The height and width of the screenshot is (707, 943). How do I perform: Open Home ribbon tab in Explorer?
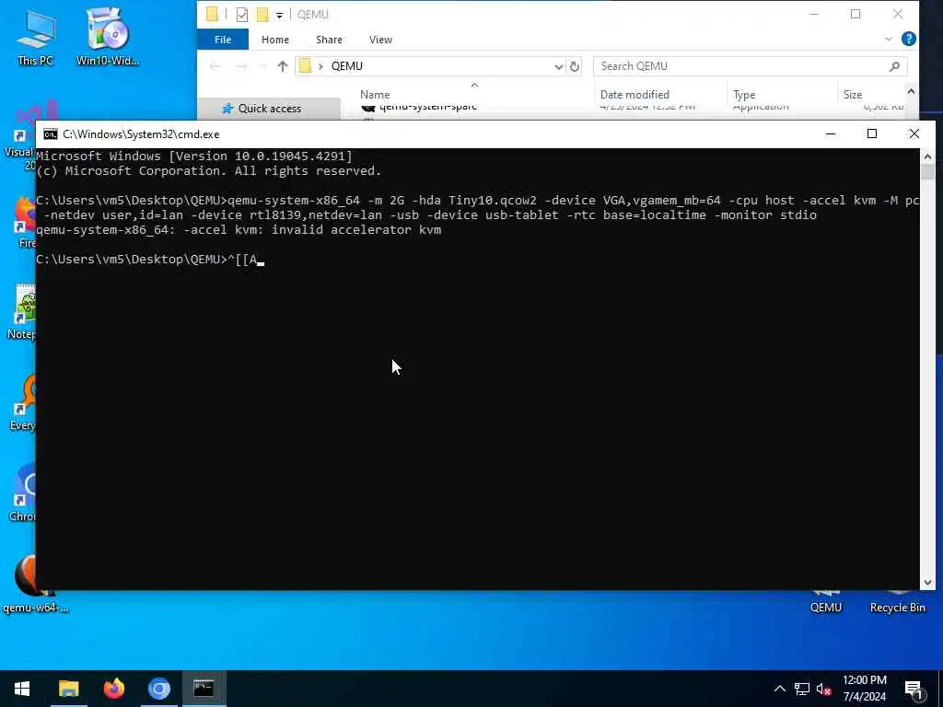[274, 40]
